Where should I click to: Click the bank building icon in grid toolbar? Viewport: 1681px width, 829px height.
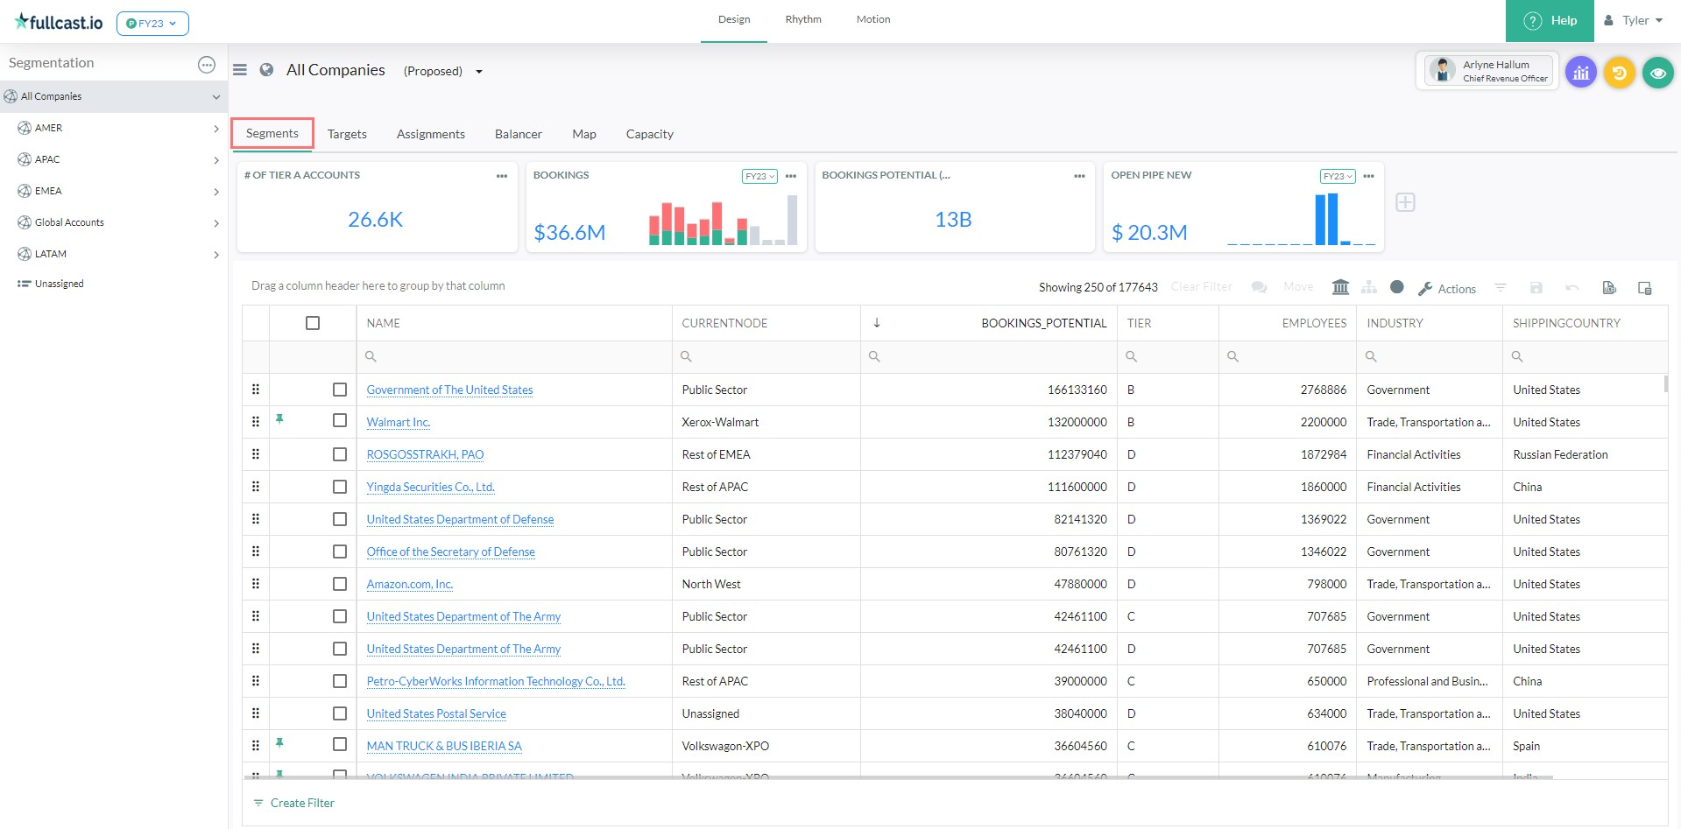1340,287
